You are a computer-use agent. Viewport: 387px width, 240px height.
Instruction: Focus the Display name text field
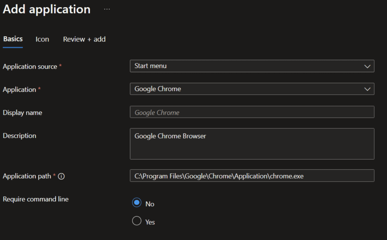click(252, 112)
